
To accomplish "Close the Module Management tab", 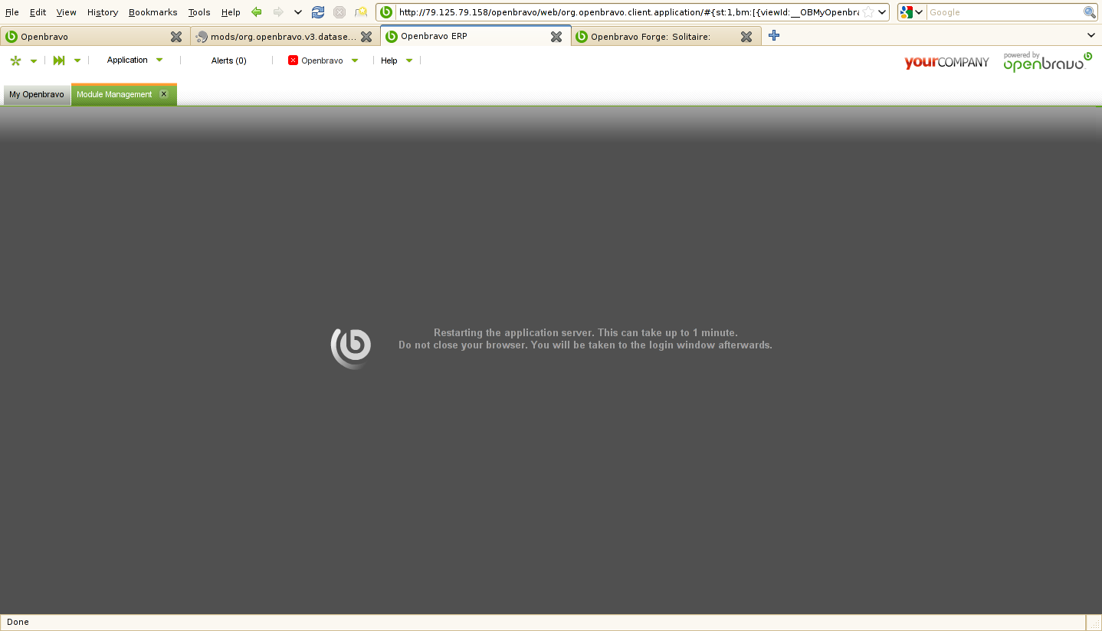I will tap(164, 94).
